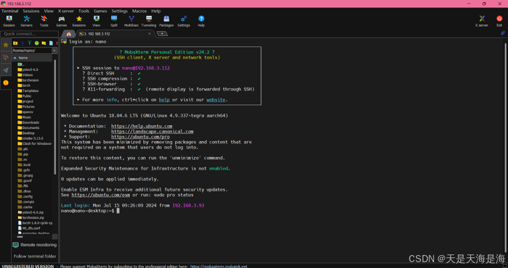Open the https://help.ubuntu.com link

coord(142,126)
